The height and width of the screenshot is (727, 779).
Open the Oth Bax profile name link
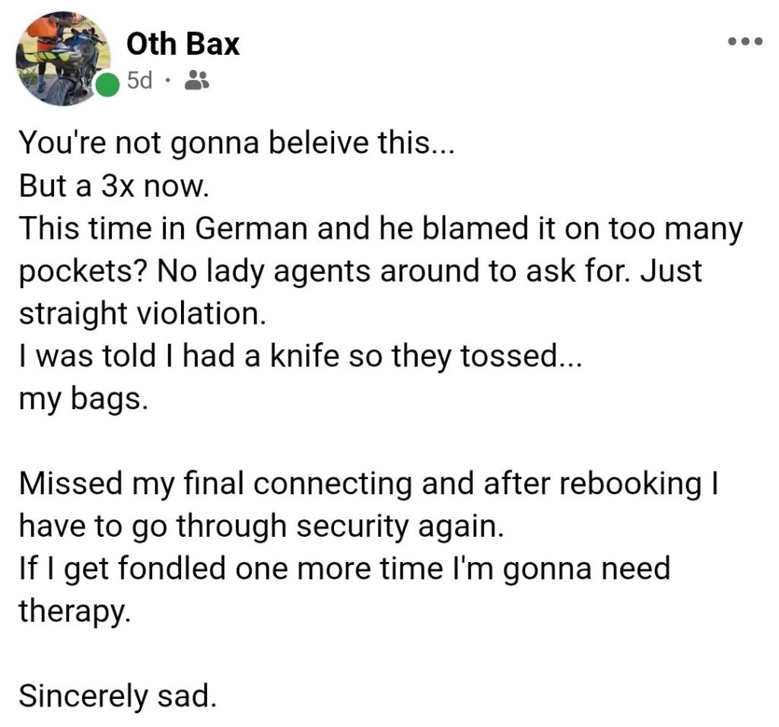pyautogui.click(x=183, y=44)
